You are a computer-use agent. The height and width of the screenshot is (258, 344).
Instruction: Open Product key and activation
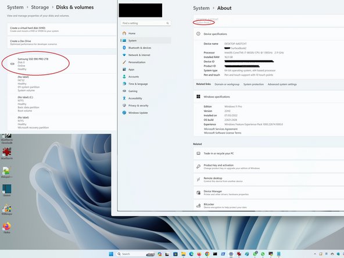(268, 167)
